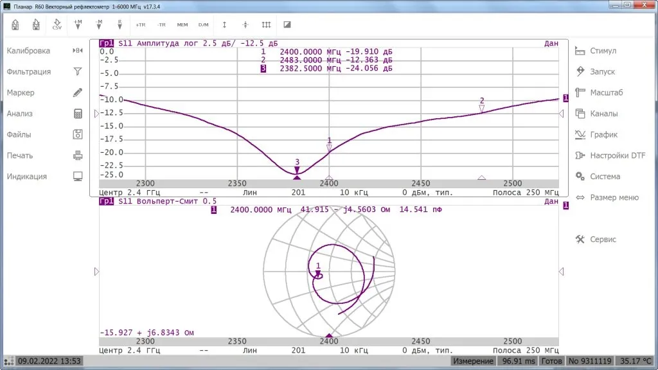Select marker 2 on the log magnitude trace
The width and height of the screenshot is (658, 370).
pos(482,108)
